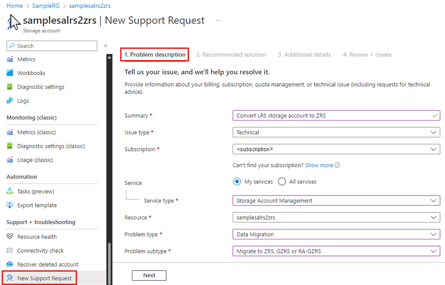This screenshot has height=285, width=445.
Task: Select the Workbooks icon
Action: (x=9, y=73)
